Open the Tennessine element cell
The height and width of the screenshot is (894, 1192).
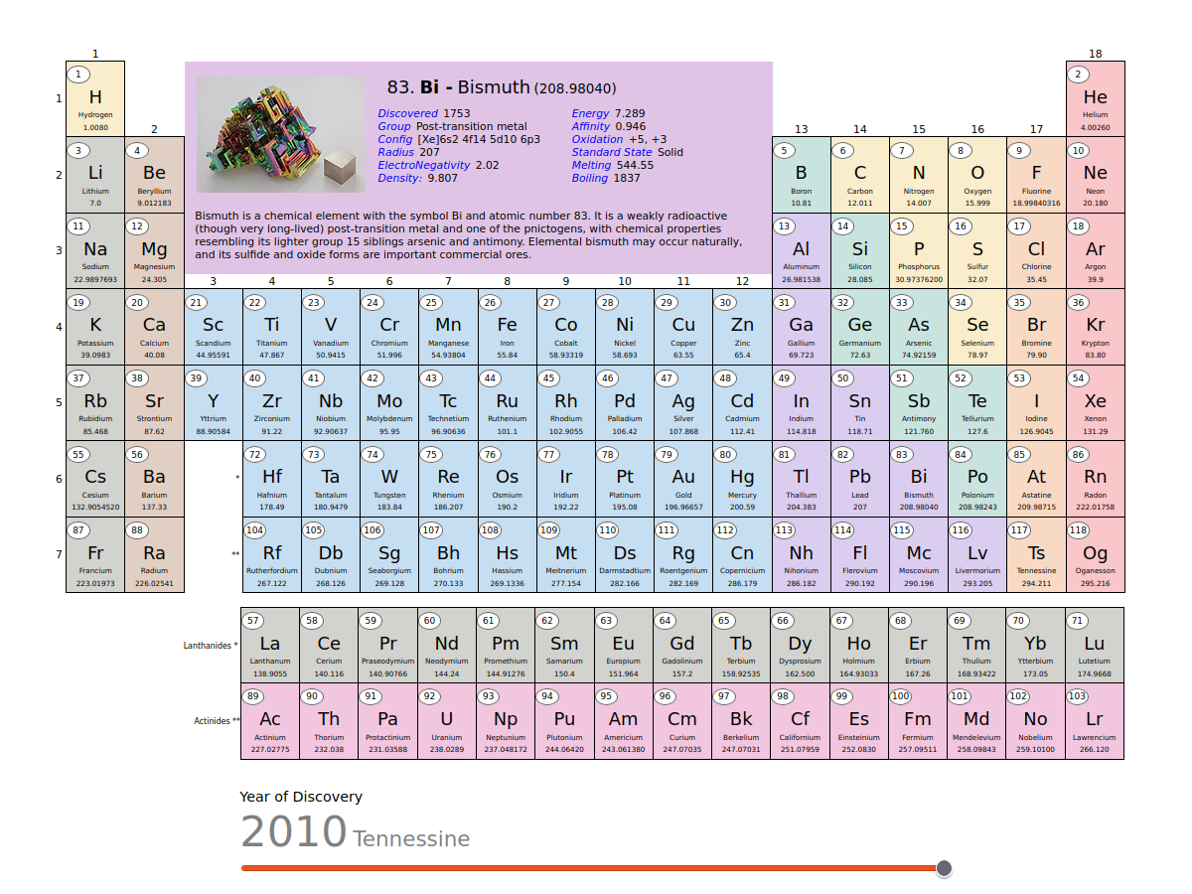click(x=1036, y=555)
